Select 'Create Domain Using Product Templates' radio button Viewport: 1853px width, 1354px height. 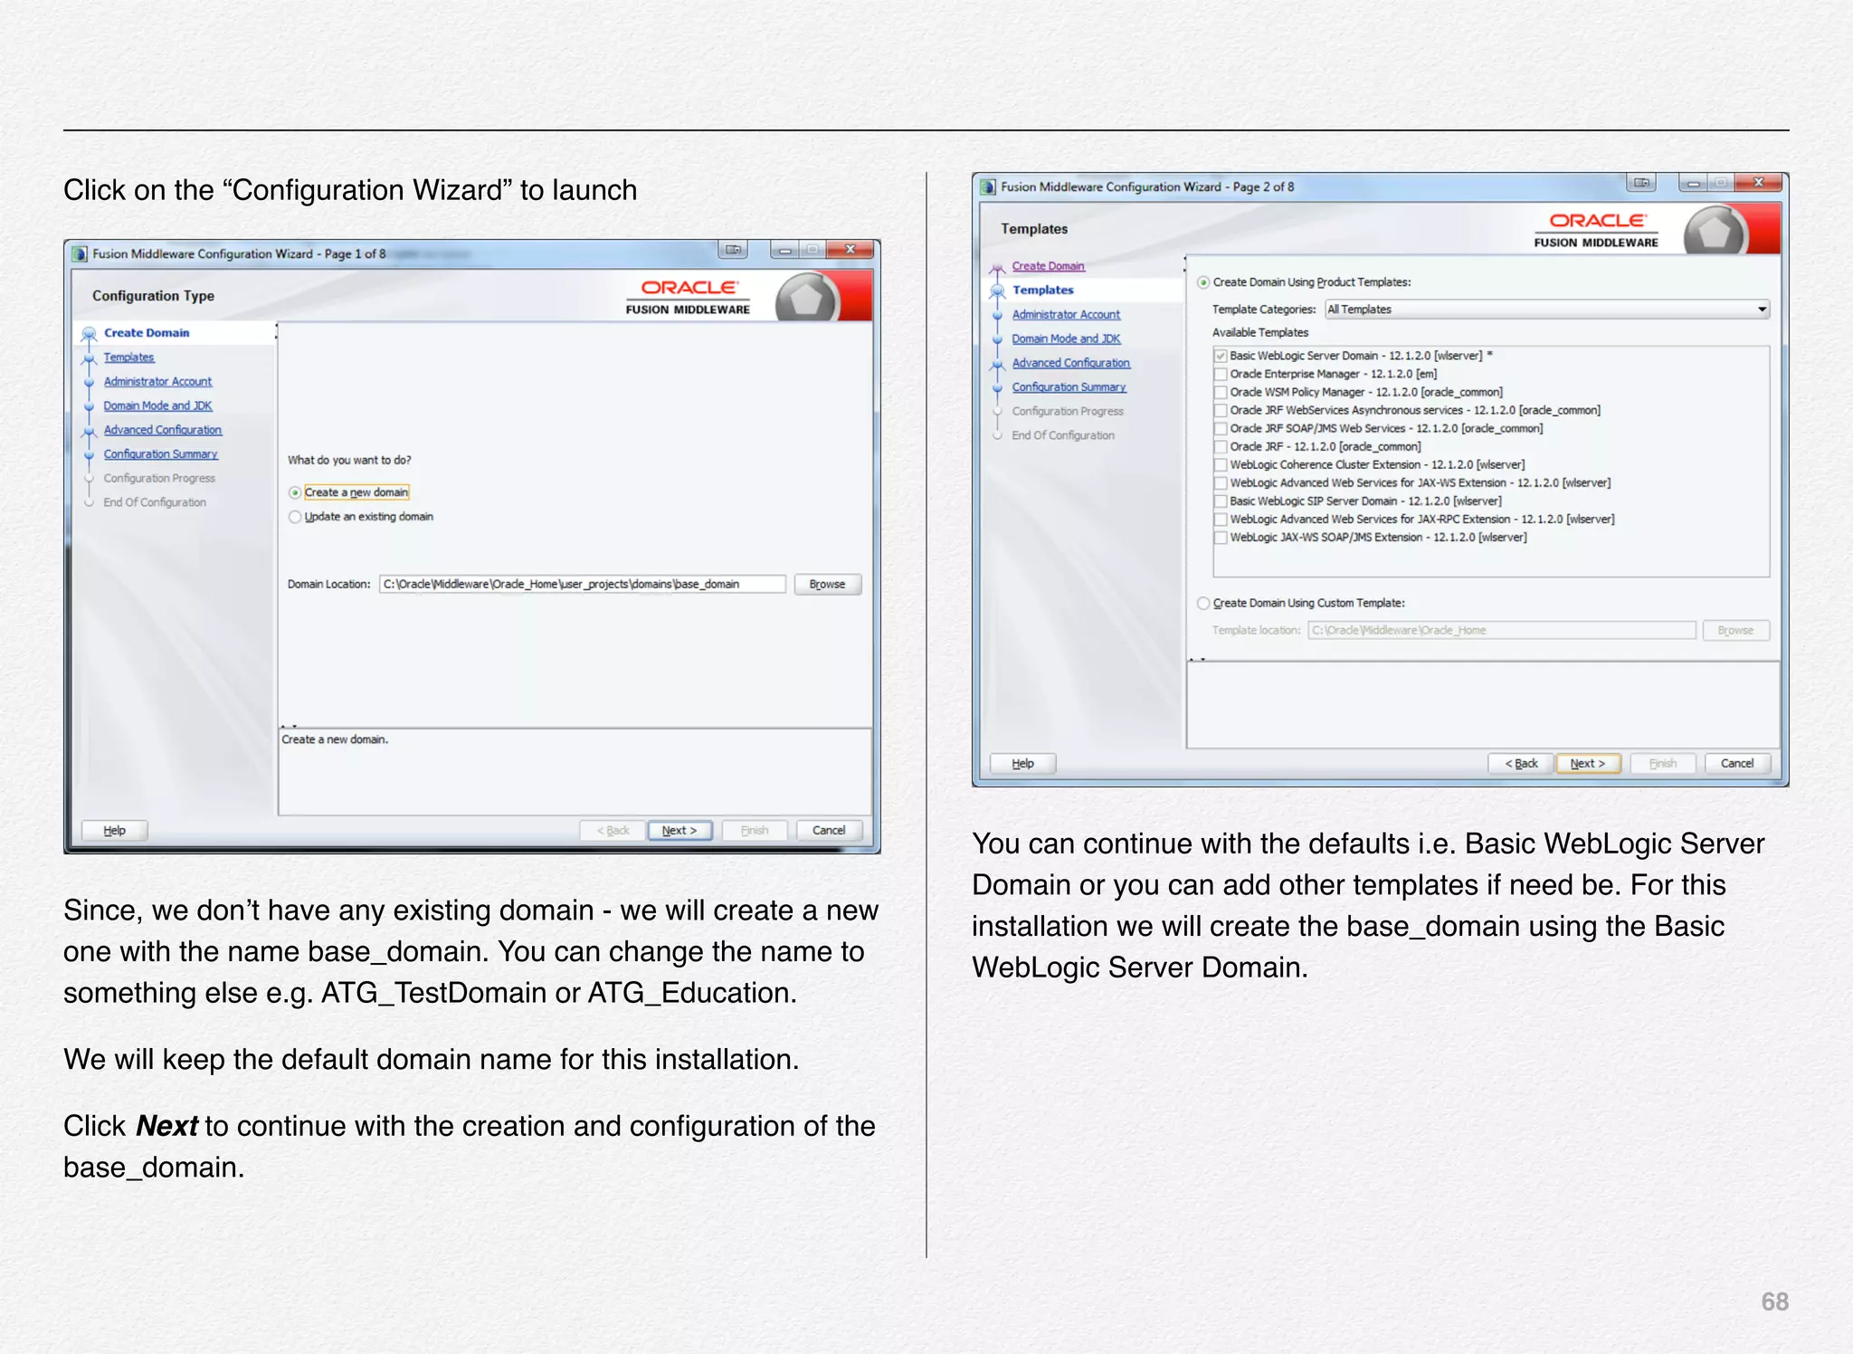1203,282
